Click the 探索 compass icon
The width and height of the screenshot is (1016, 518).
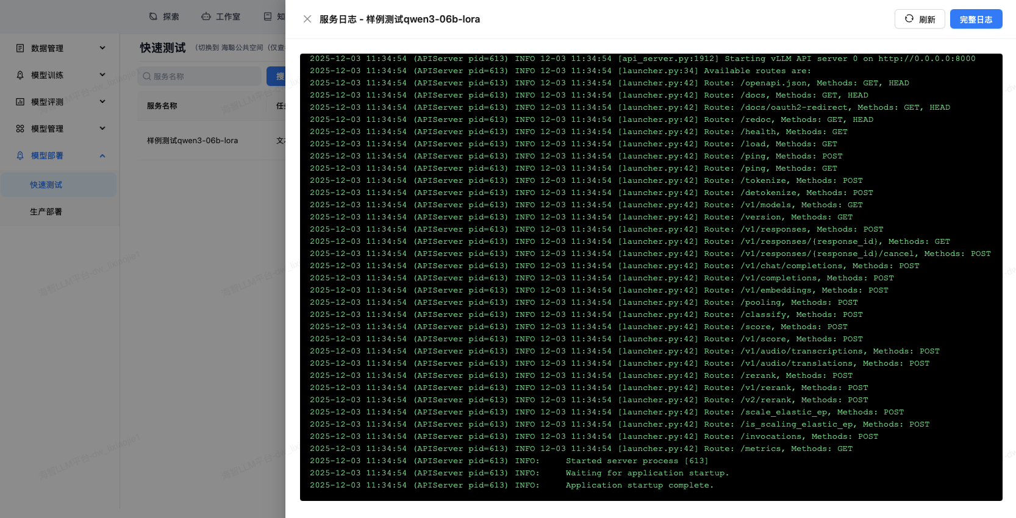[153, 16]
